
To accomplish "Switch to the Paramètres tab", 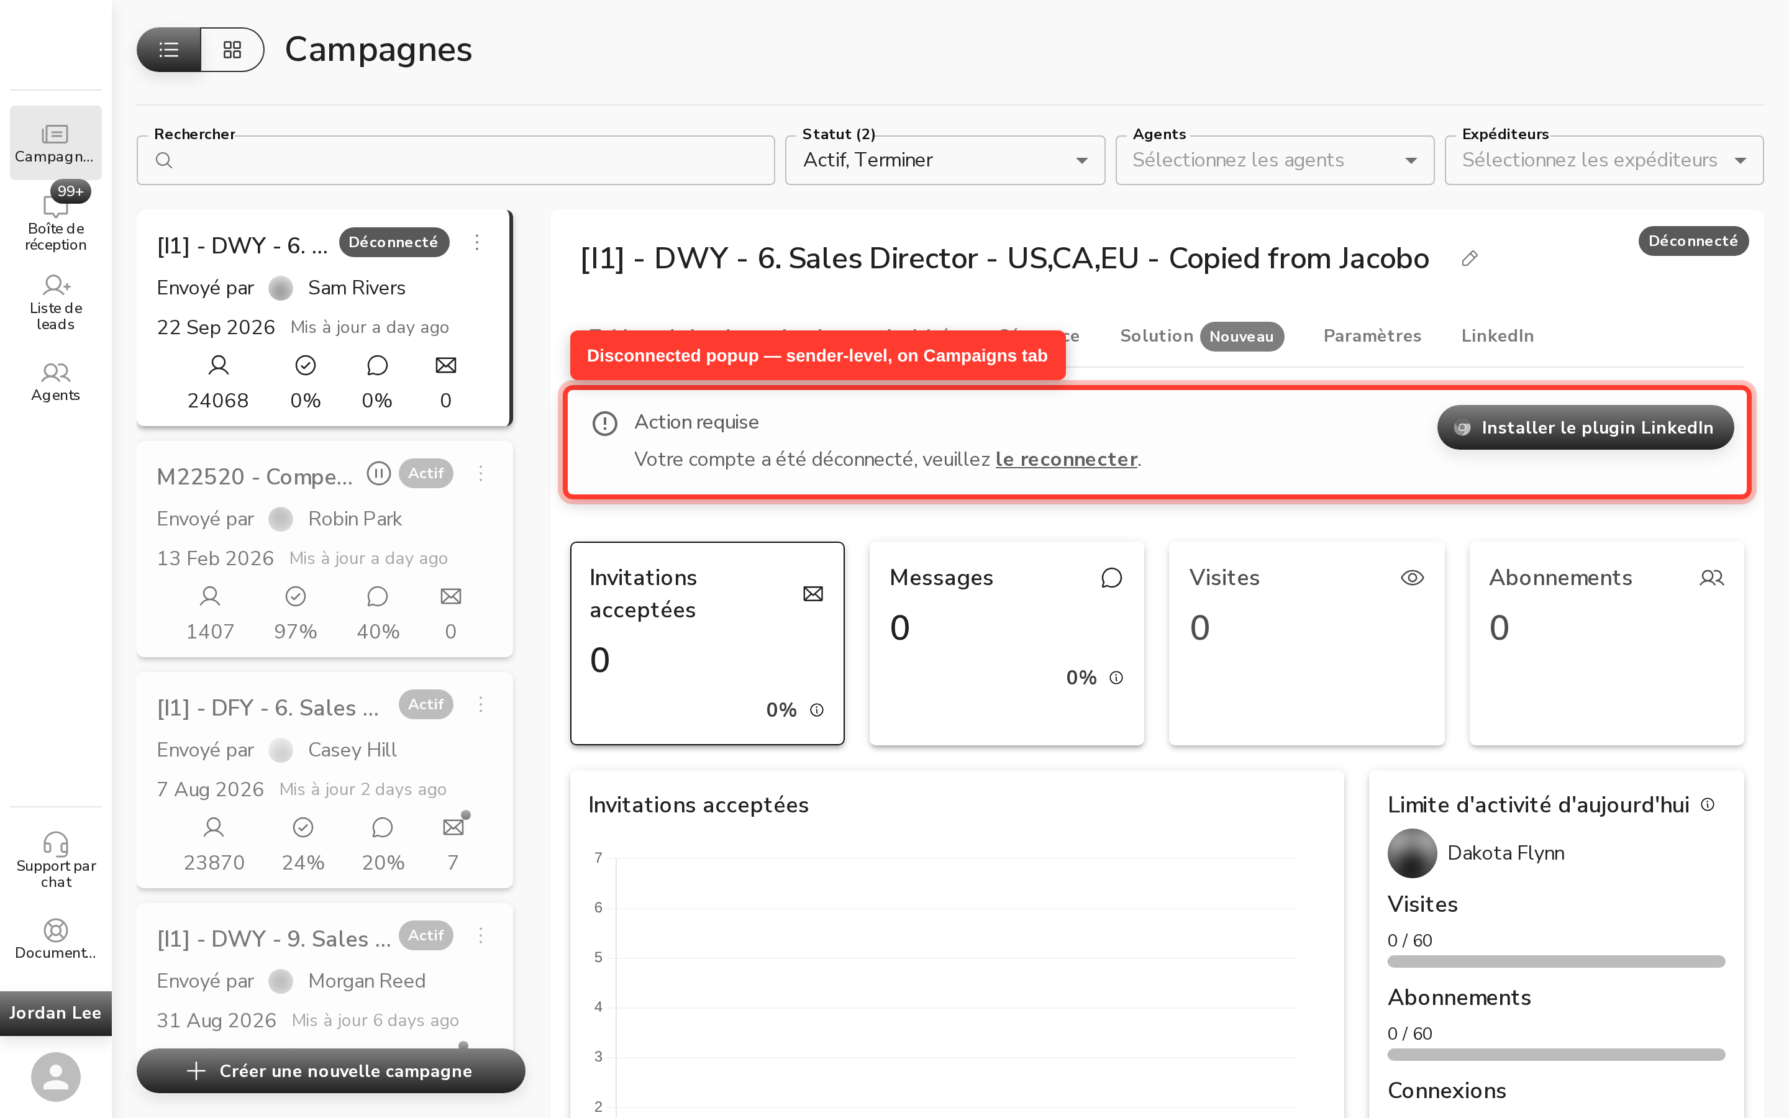I will click(1372, 335).
